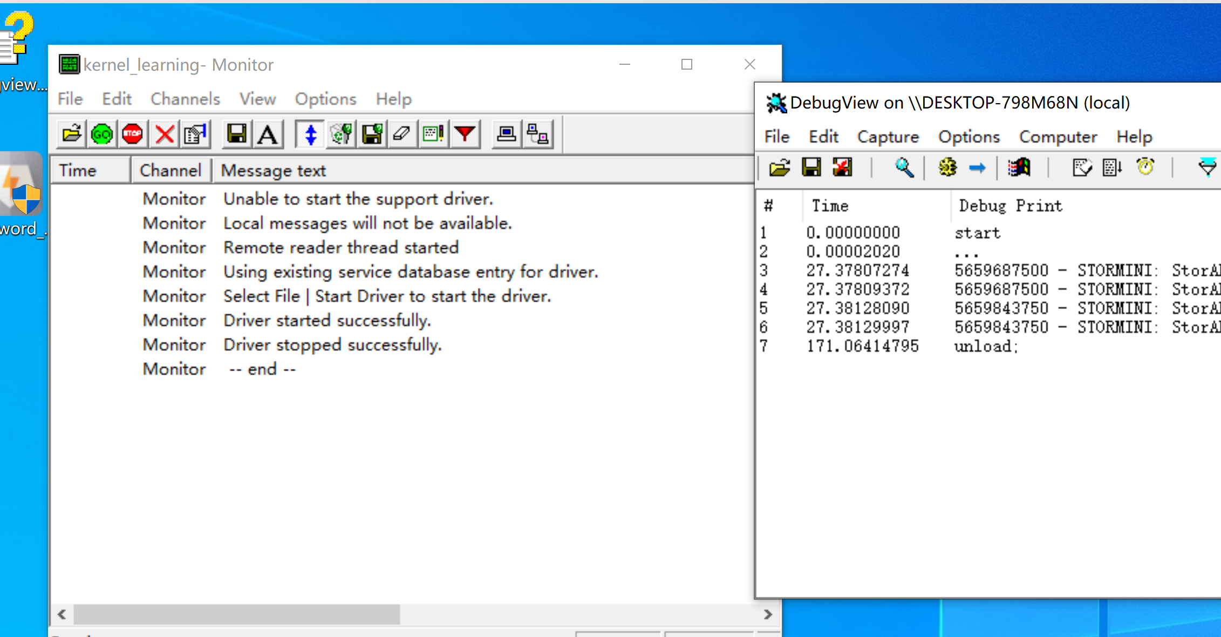1221x637 pixels.
Task: Toggle the autoscroll list-with-arrow icon in DebugView
Action: coord(1113,168)
